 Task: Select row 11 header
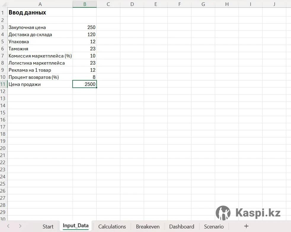coord(3,84)
